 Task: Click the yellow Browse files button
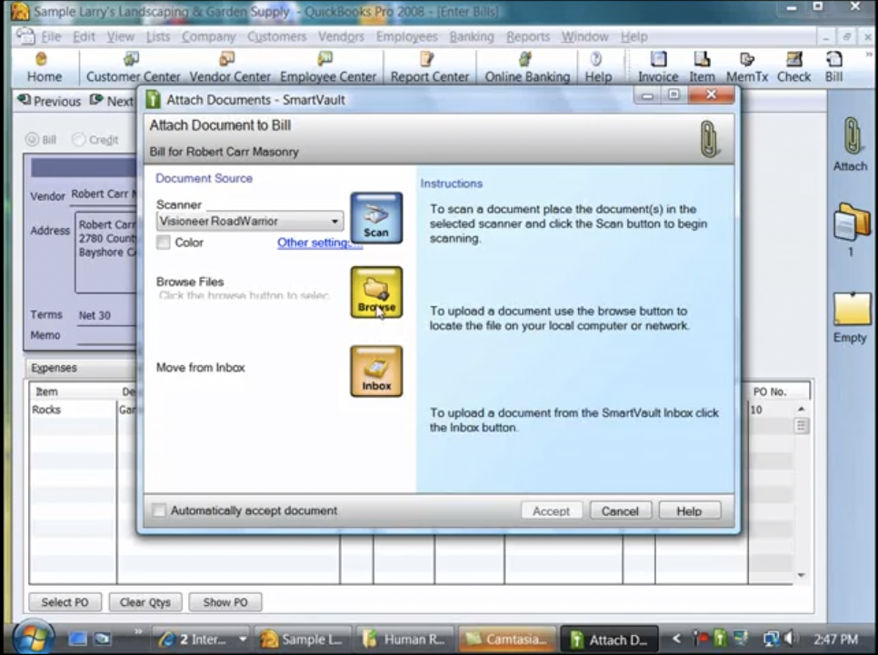click(376, 292)
